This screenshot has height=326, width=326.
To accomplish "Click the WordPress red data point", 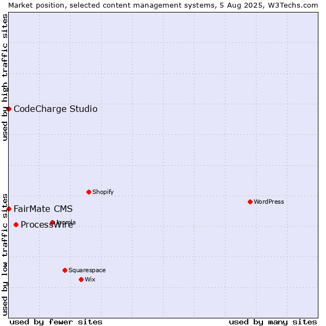I will point(250,202).
